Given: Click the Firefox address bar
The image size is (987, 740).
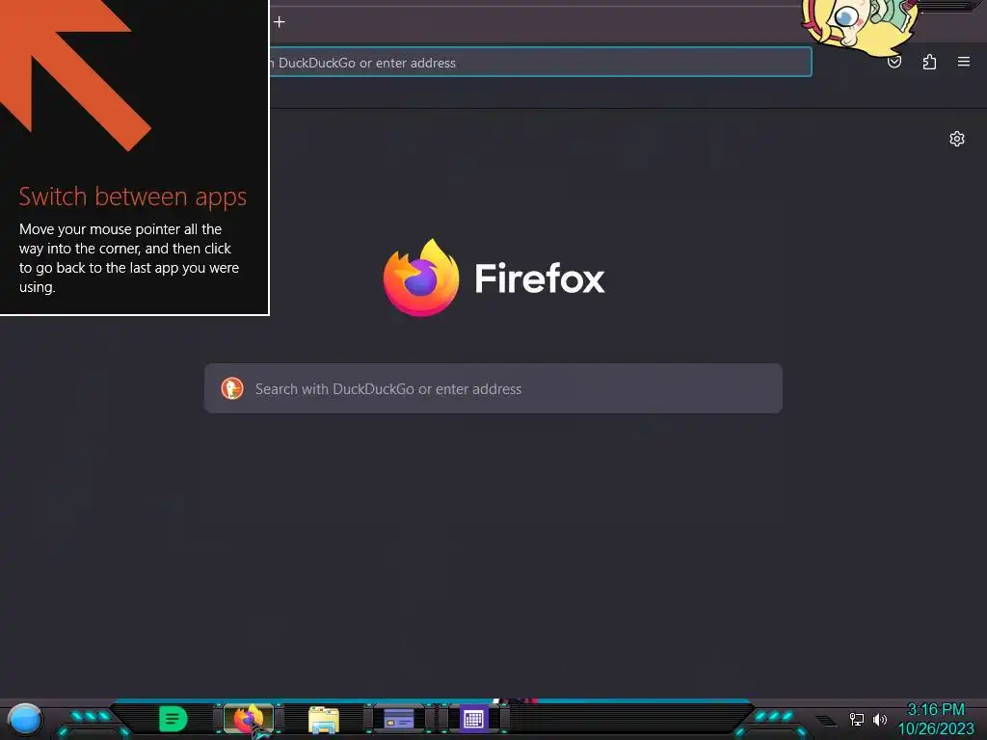Looking at the screenshot, I should click(x=541, y=63).
